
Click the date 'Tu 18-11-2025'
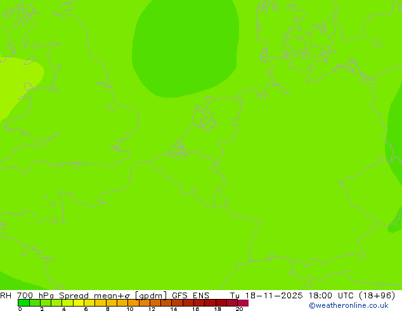coord(266,296)
